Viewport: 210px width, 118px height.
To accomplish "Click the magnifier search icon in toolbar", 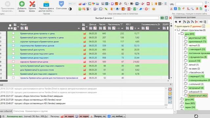I will (x=125, y=4).
